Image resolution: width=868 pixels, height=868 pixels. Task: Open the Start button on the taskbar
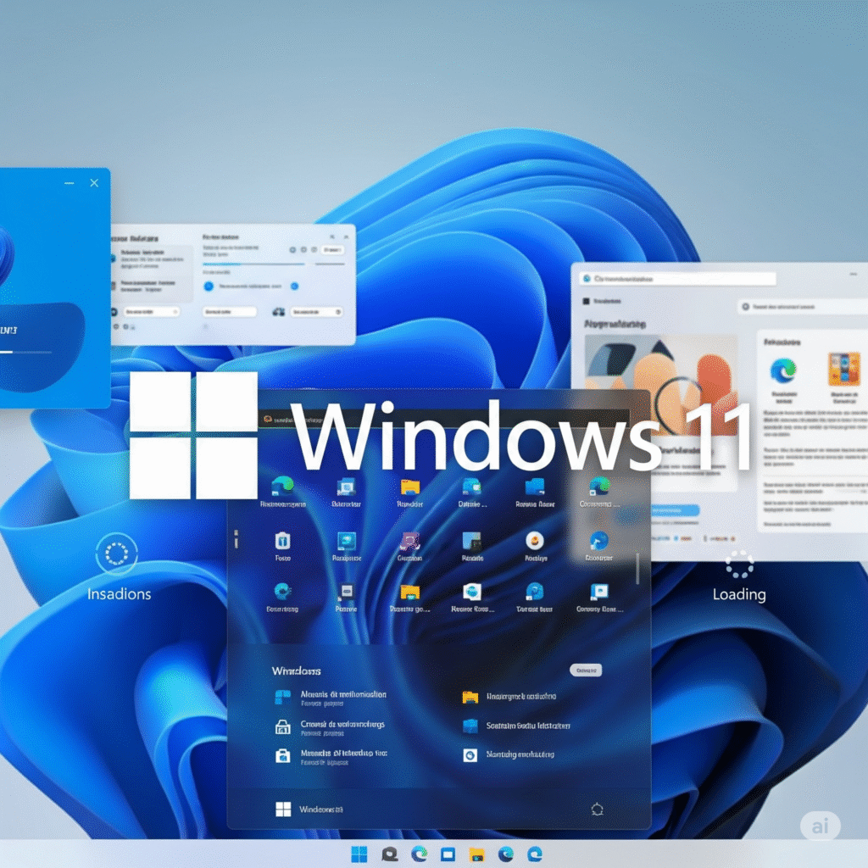[x=359, y=854]
